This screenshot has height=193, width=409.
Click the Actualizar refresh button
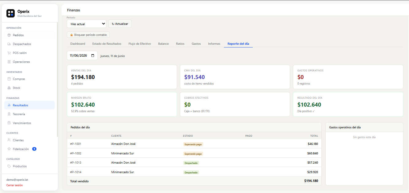120,24
